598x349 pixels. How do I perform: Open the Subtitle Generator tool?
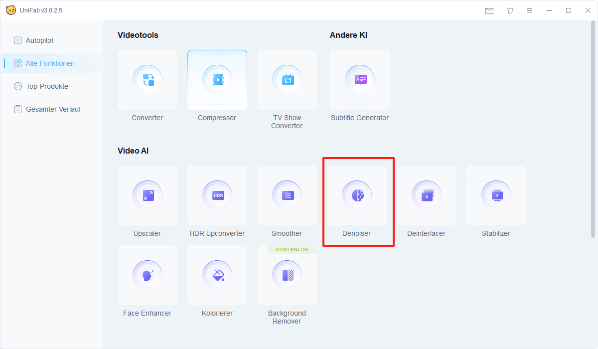click(x=360, y=80)
